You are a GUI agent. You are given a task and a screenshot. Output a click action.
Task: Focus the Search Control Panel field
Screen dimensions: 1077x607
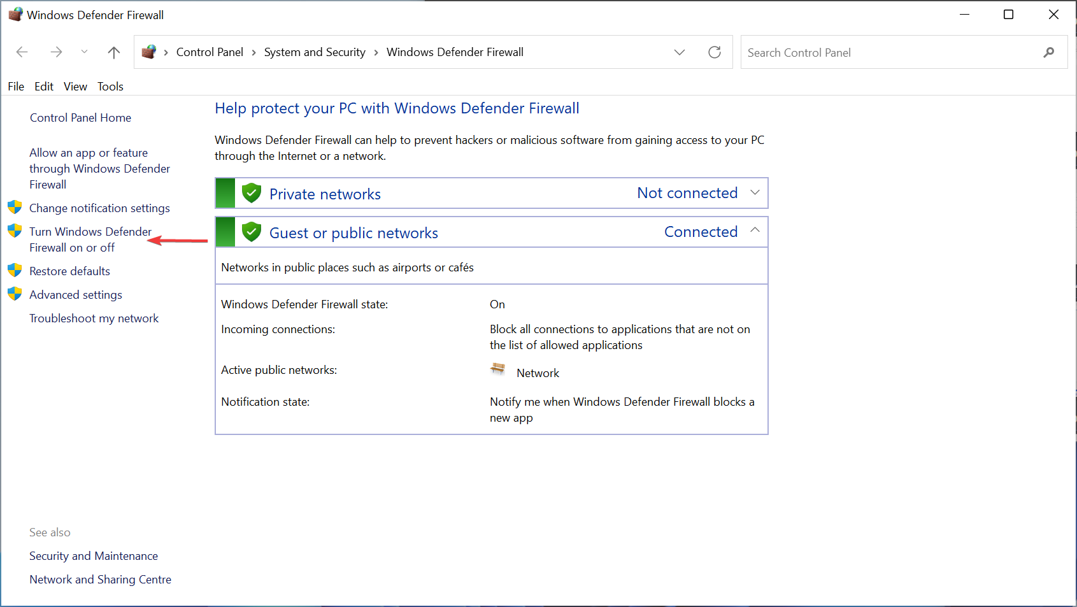[904, 52]
